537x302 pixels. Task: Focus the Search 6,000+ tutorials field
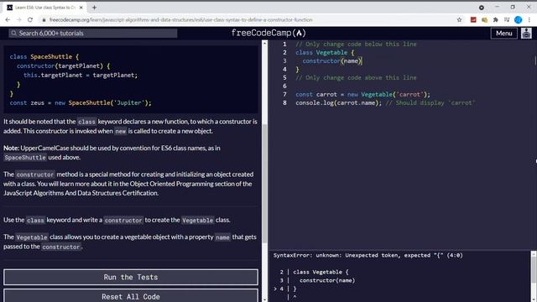[x=93, y=34]
